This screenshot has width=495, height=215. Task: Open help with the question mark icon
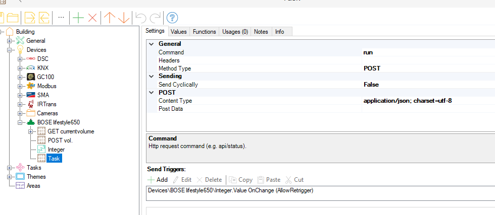172,18
